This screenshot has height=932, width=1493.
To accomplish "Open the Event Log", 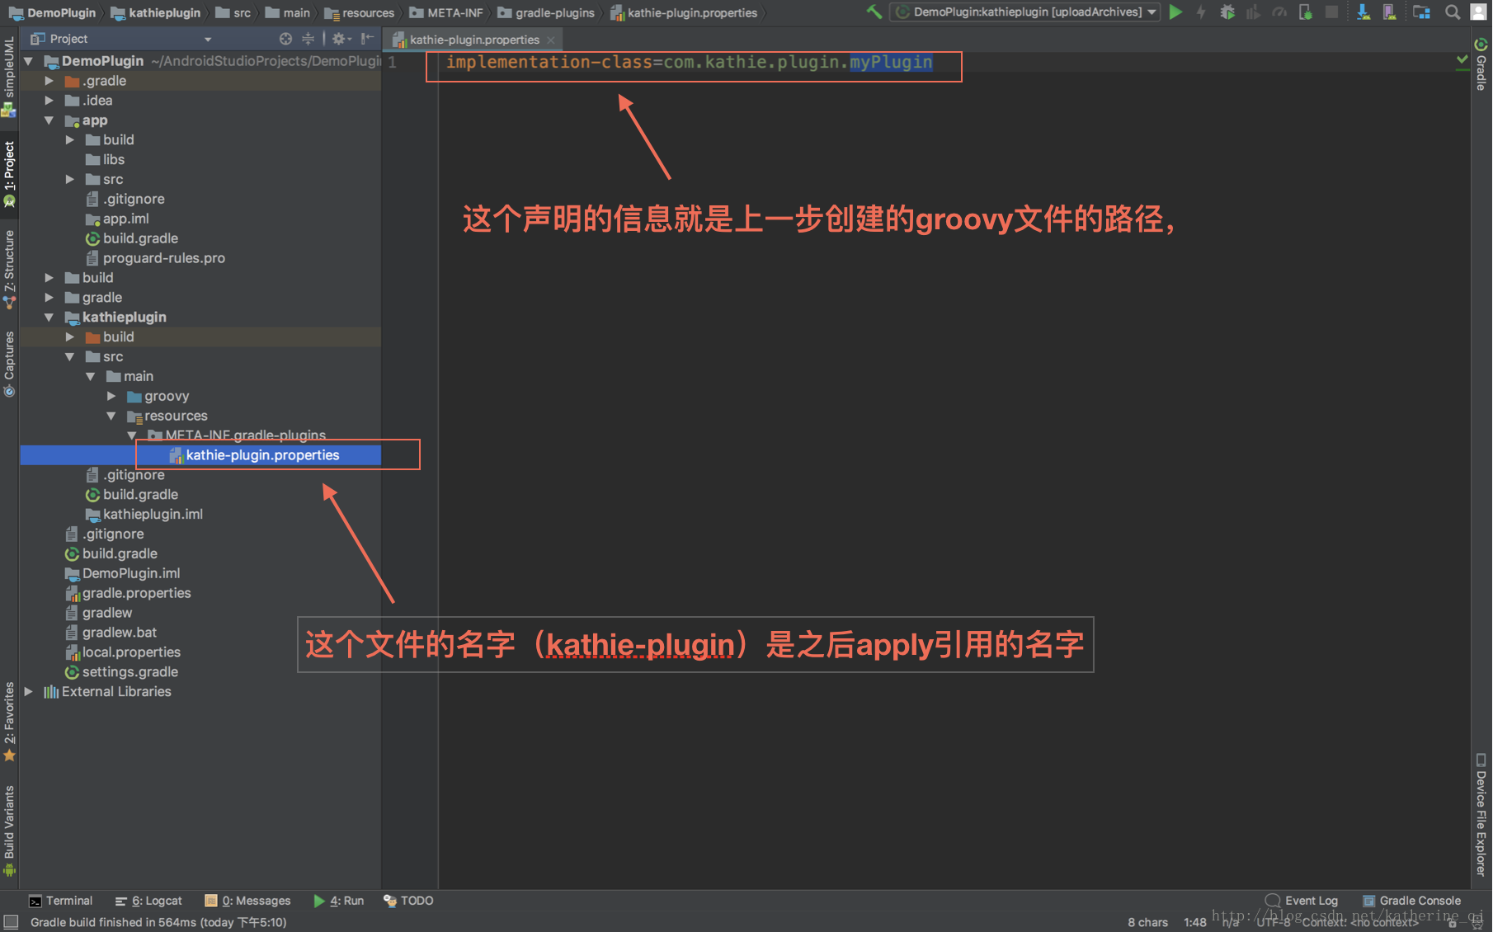I will tap(1302, 901).
